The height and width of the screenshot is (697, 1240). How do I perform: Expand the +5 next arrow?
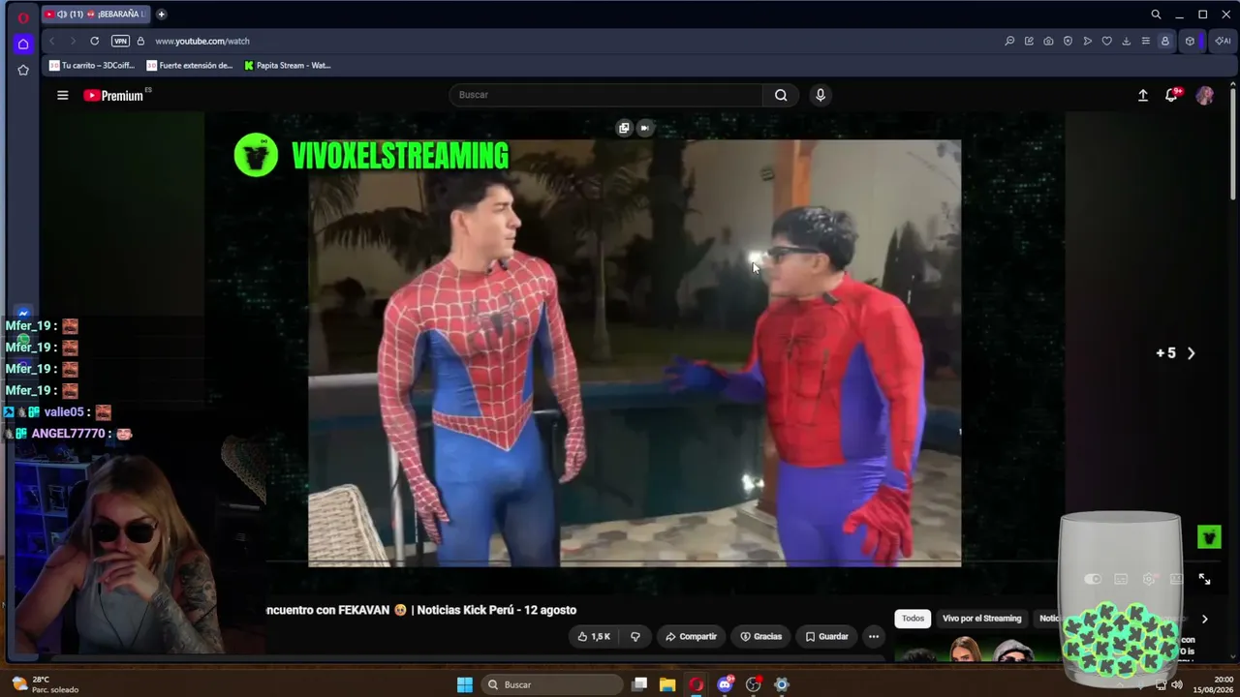point(1192,353)
